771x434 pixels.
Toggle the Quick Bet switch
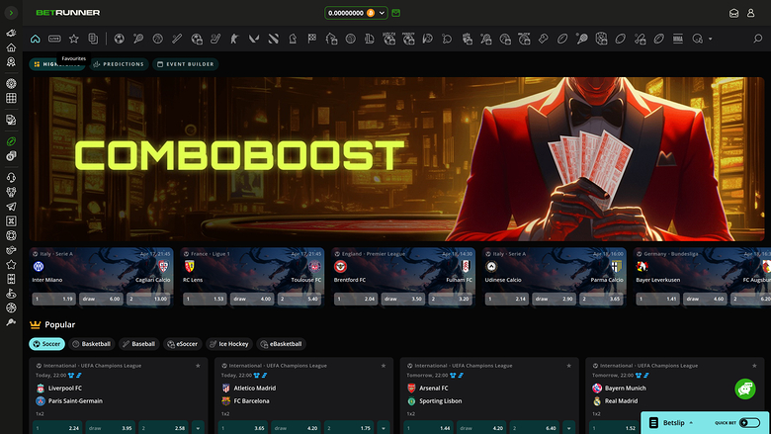[x=749, y=423]
